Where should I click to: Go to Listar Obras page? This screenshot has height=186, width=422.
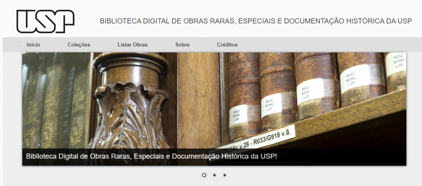click(132, 45)
